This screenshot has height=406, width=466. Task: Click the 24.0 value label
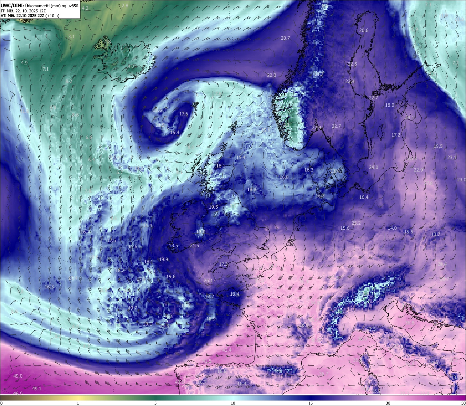374,167
